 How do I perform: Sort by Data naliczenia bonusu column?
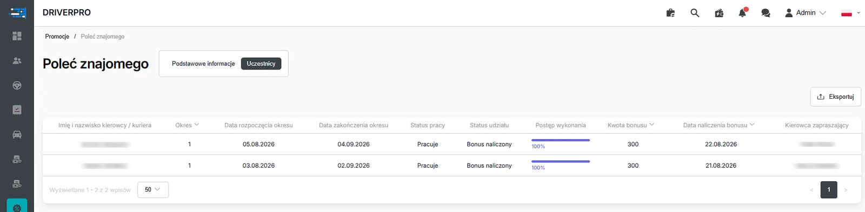[x=718, y=125]
